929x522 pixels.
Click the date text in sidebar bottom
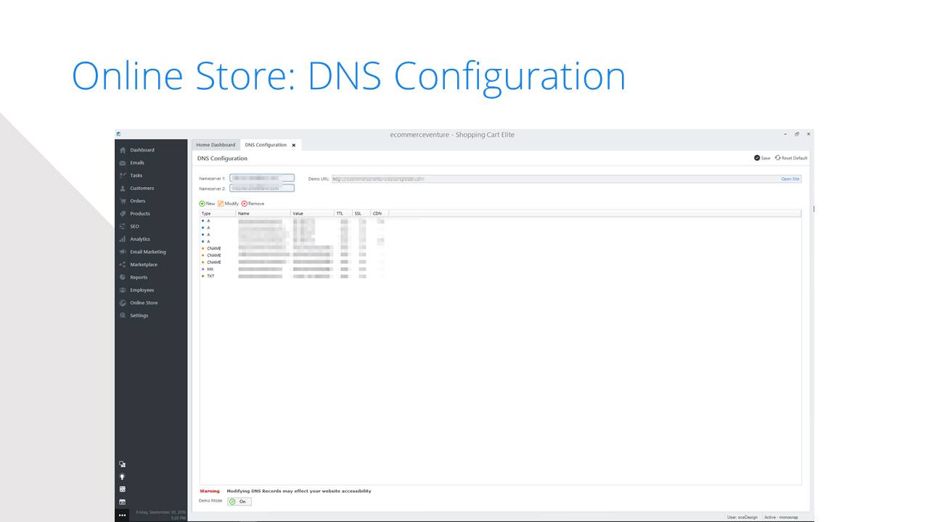pos(160,512)
